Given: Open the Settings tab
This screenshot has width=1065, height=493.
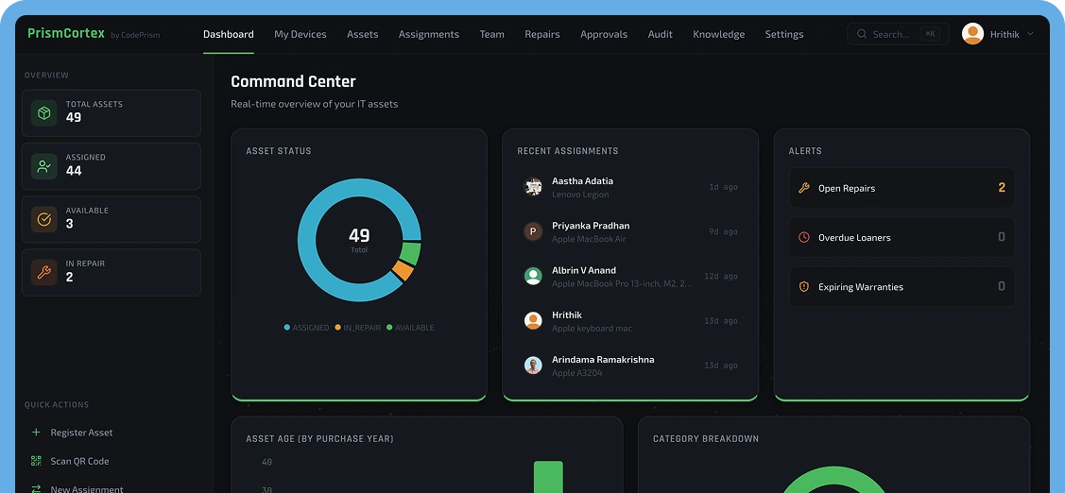Looking at the screenshot, I should click(x=784, y=34).
